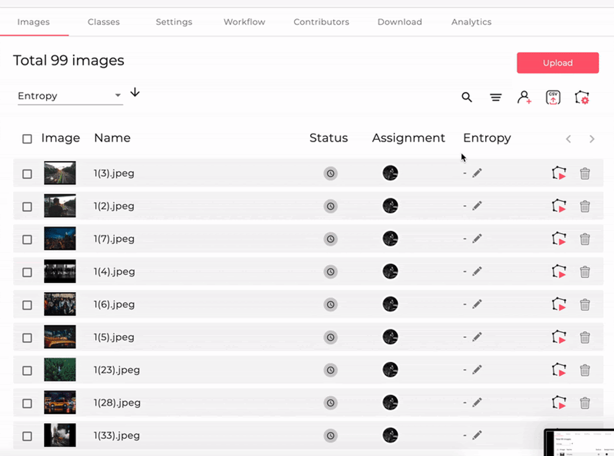Toggle the sort direction arrow
614x456 pixels.
pyautogui.click(x=135, y=92)
